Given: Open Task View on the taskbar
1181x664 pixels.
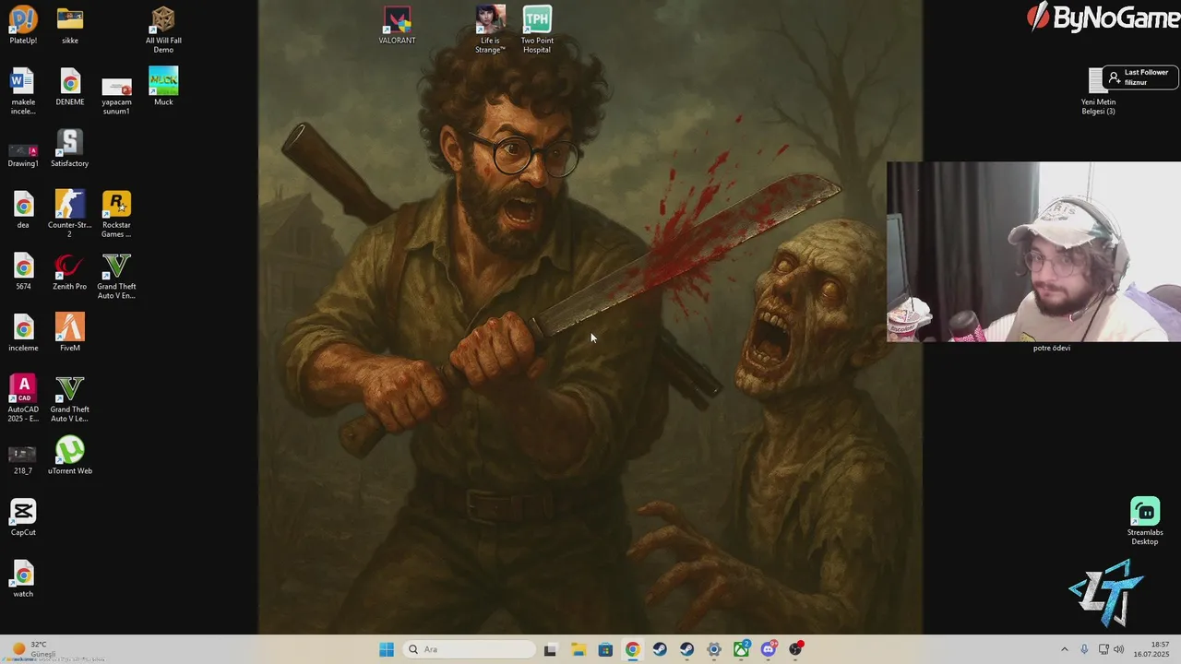Looking at the screenshot, I should coord(550,649).
